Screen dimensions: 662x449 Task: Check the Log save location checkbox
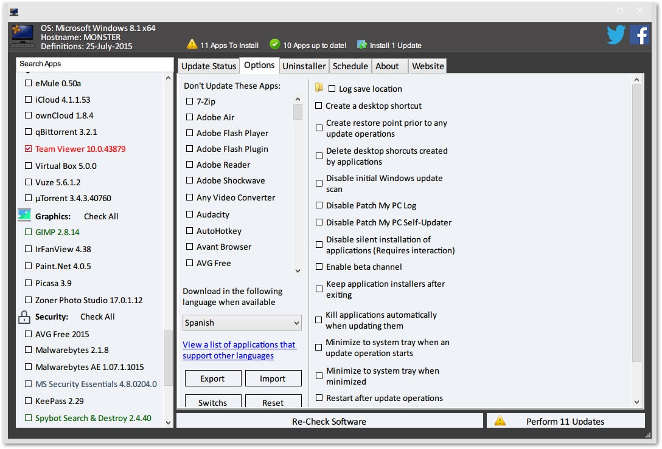pyautogui.click(x=332, y=89)
